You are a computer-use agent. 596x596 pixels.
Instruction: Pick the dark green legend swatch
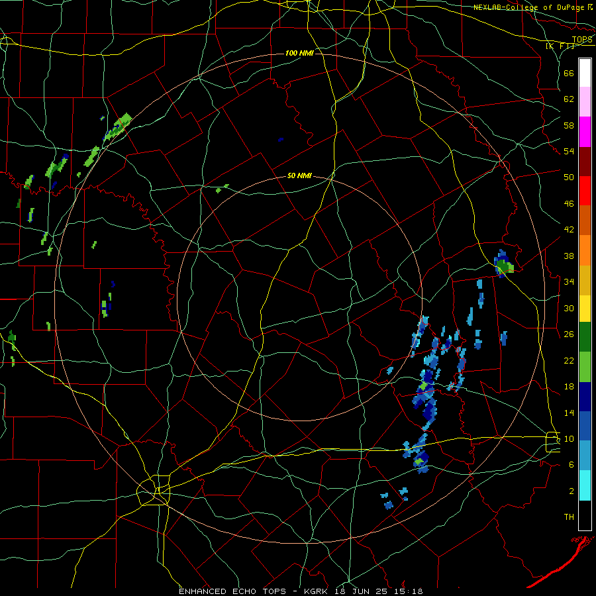[585, 337]
